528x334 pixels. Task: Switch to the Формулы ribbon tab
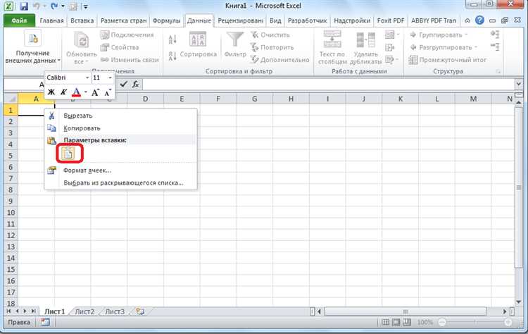166,20
